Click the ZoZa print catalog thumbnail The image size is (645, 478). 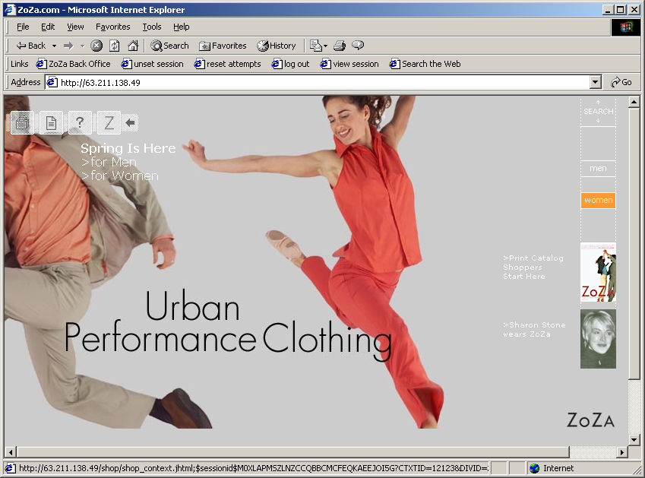598,272
